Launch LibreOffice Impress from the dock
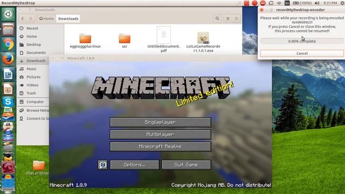Screen dimensions: 345x194 pos(8,89)
